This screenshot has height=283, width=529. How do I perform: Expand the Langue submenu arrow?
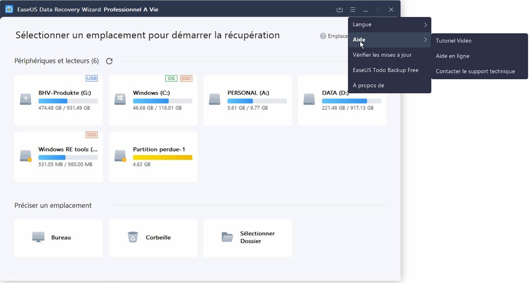pyautogui.click(x=425, y=25)
